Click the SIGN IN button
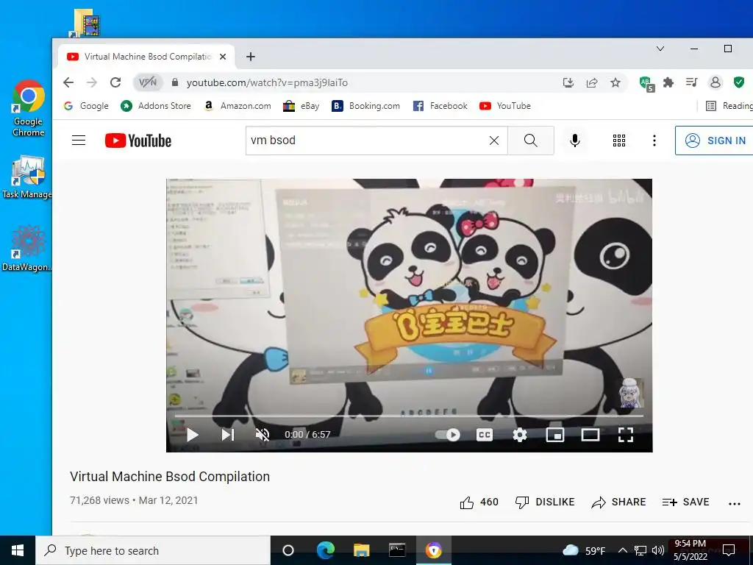 pos(715,141)
